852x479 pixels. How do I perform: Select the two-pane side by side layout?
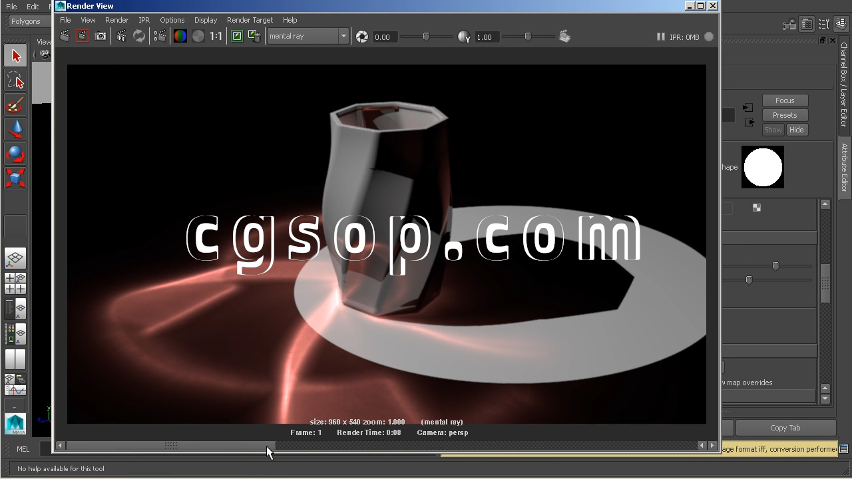pos(15,359)
